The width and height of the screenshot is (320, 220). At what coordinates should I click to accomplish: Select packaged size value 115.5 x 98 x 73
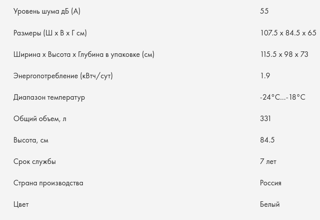(284, 55)
